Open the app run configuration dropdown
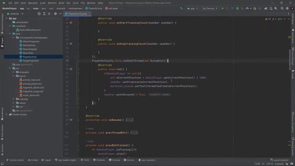Screen dimensions: 295x166 click(192, 8)
